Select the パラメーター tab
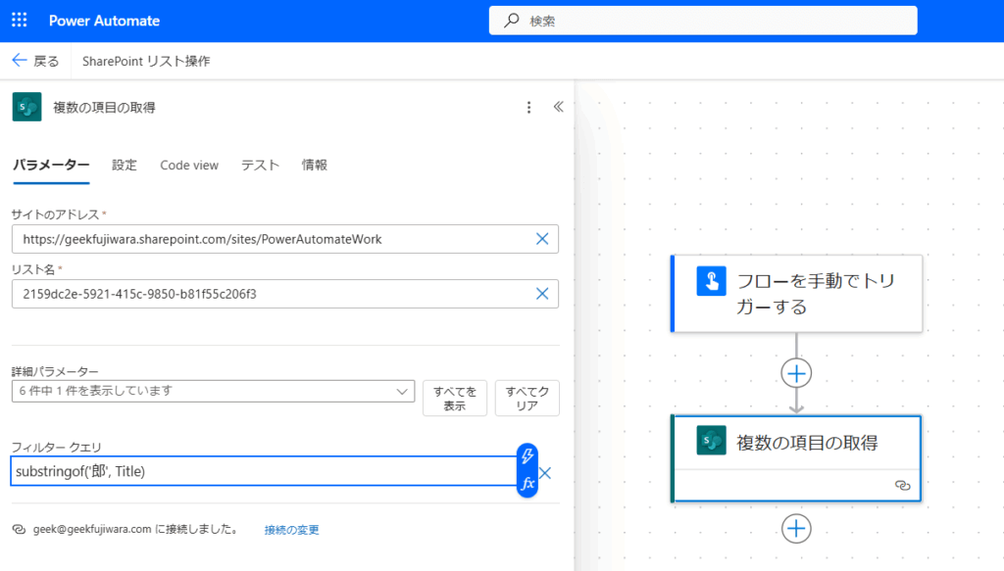 coord(51,165)
